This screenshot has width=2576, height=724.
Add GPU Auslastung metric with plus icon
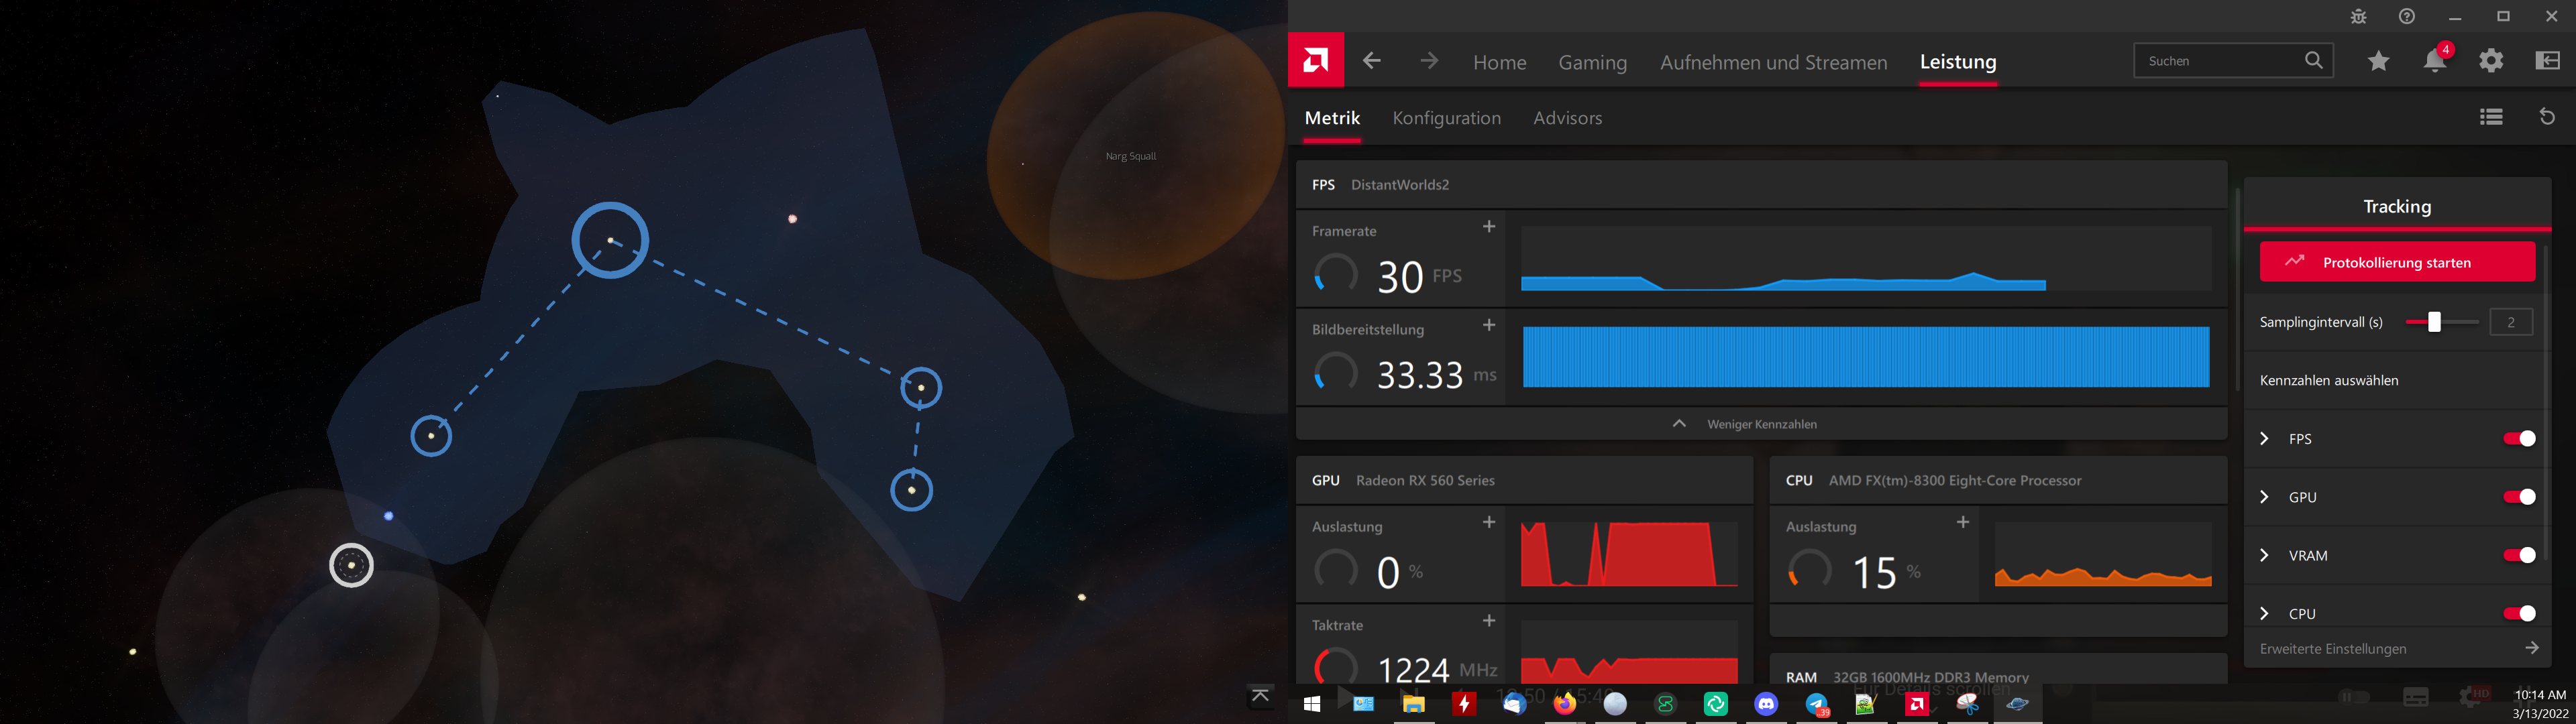coord(1488,522)
